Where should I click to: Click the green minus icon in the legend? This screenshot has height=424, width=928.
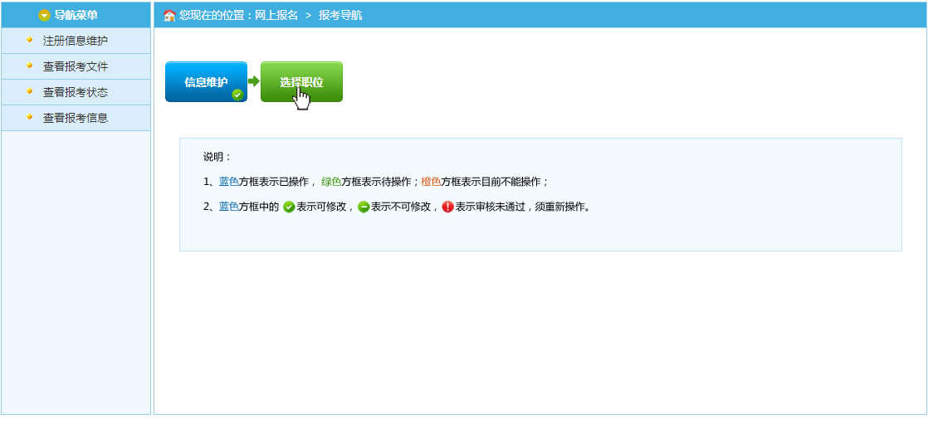364,207
